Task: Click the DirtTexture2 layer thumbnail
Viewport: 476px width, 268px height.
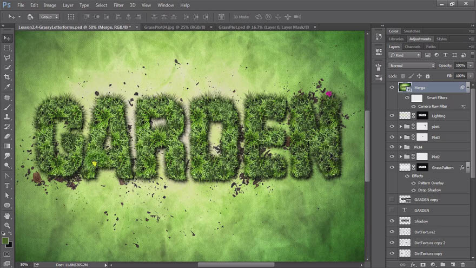Action: pos(405,232)
